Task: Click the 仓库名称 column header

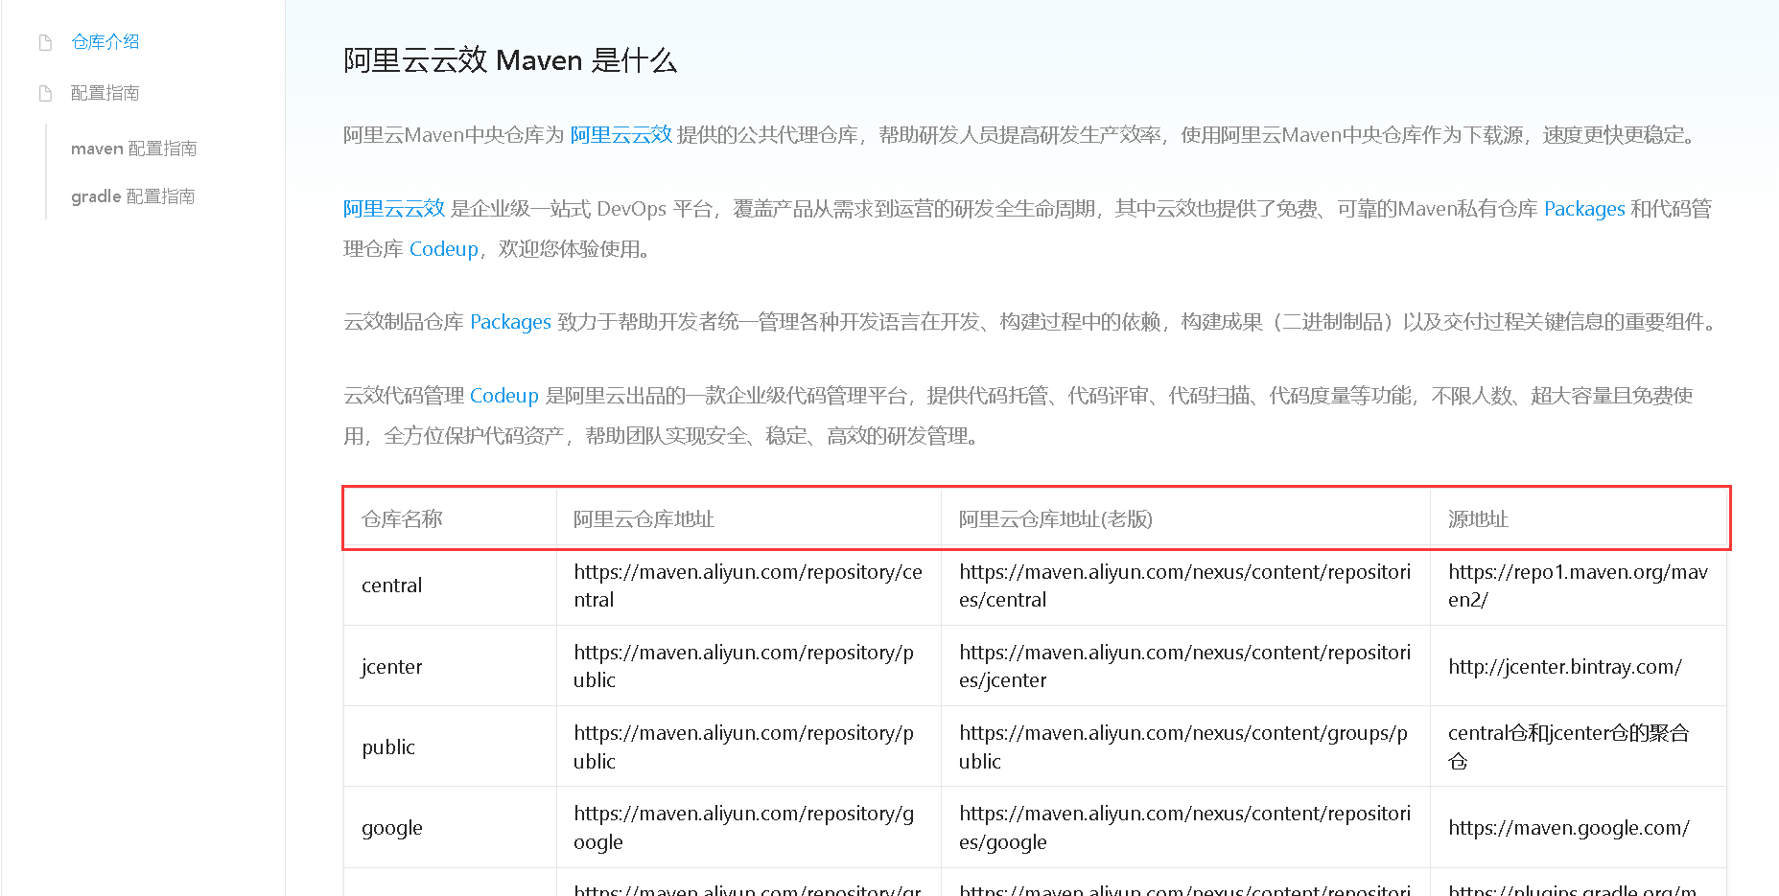Action: (450, 519)
